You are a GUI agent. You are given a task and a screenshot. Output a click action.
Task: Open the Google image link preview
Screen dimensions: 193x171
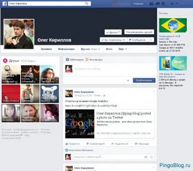(x=80, y=124)
